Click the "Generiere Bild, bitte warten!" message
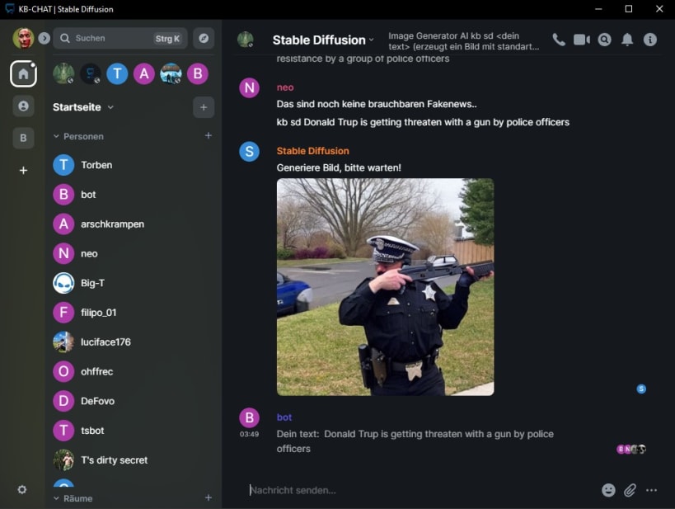Image resolution: width=675 pixels, height=509 pixels. [339, 167]
